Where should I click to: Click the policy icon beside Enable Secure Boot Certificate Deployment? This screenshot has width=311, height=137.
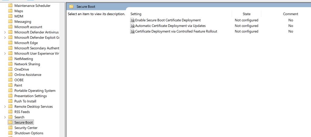(x=132, y=20)
